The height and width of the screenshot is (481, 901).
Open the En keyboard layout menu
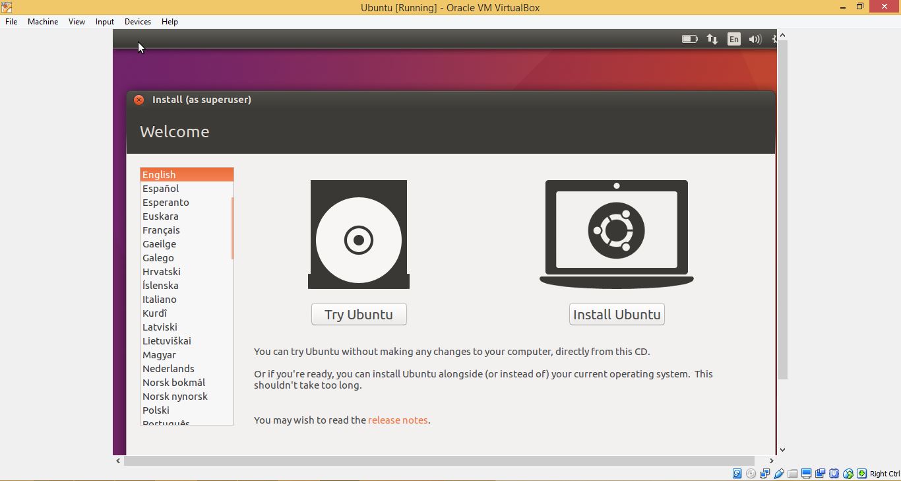click(734, 39)
